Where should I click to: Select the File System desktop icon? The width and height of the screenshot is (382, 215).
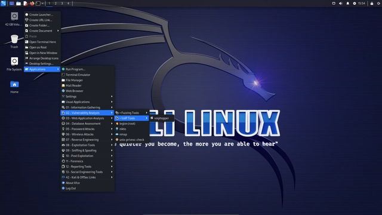[14, 64]
